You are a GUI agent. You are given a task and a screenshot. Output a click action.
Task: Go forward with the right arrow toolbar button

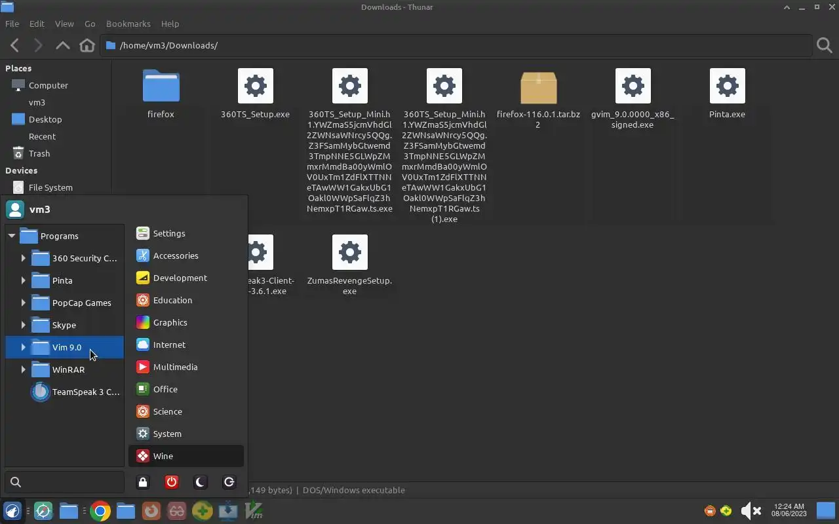tap(38, 45)
